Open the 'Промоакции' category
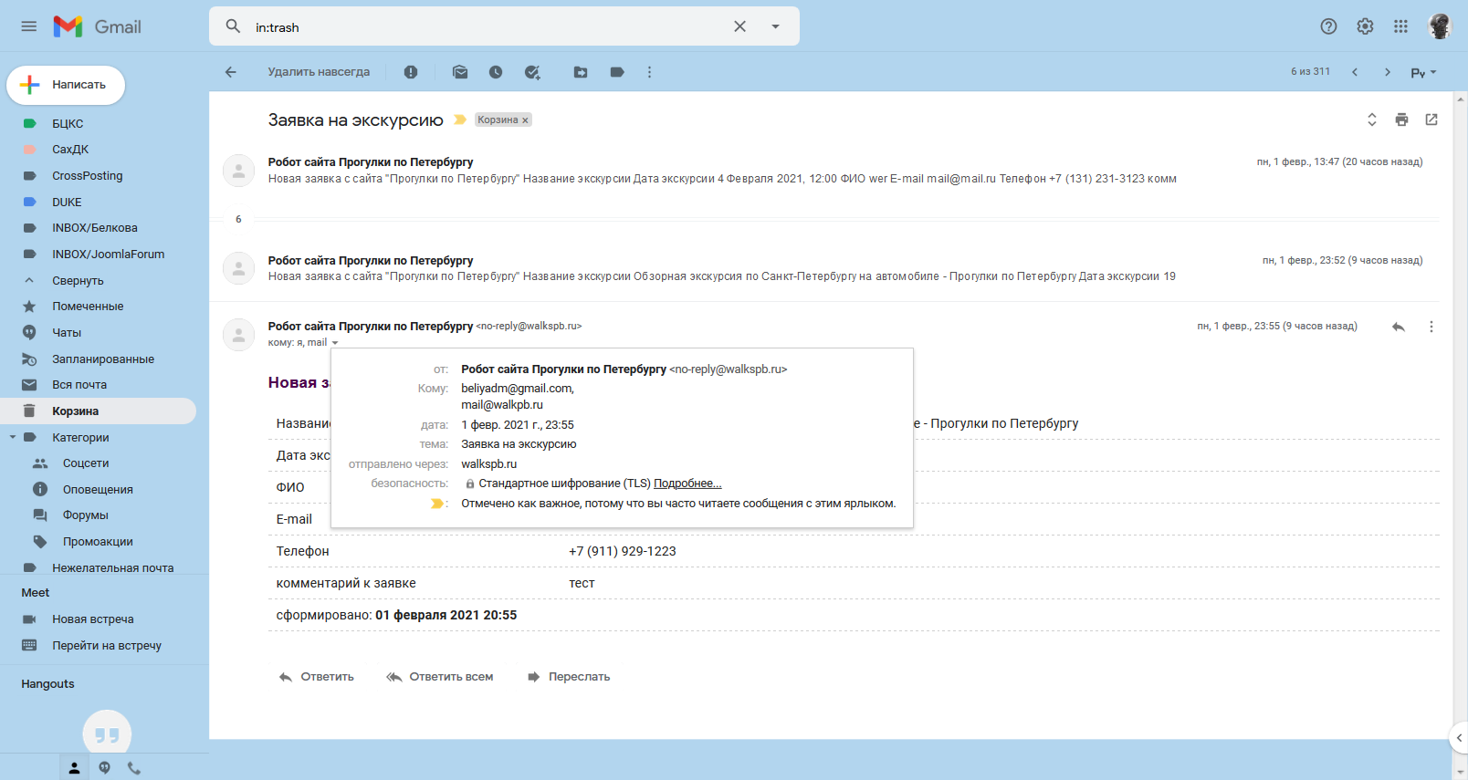The width and height of the screenshot is (1468, 780). pyautogui.click(x=99, y=542)
